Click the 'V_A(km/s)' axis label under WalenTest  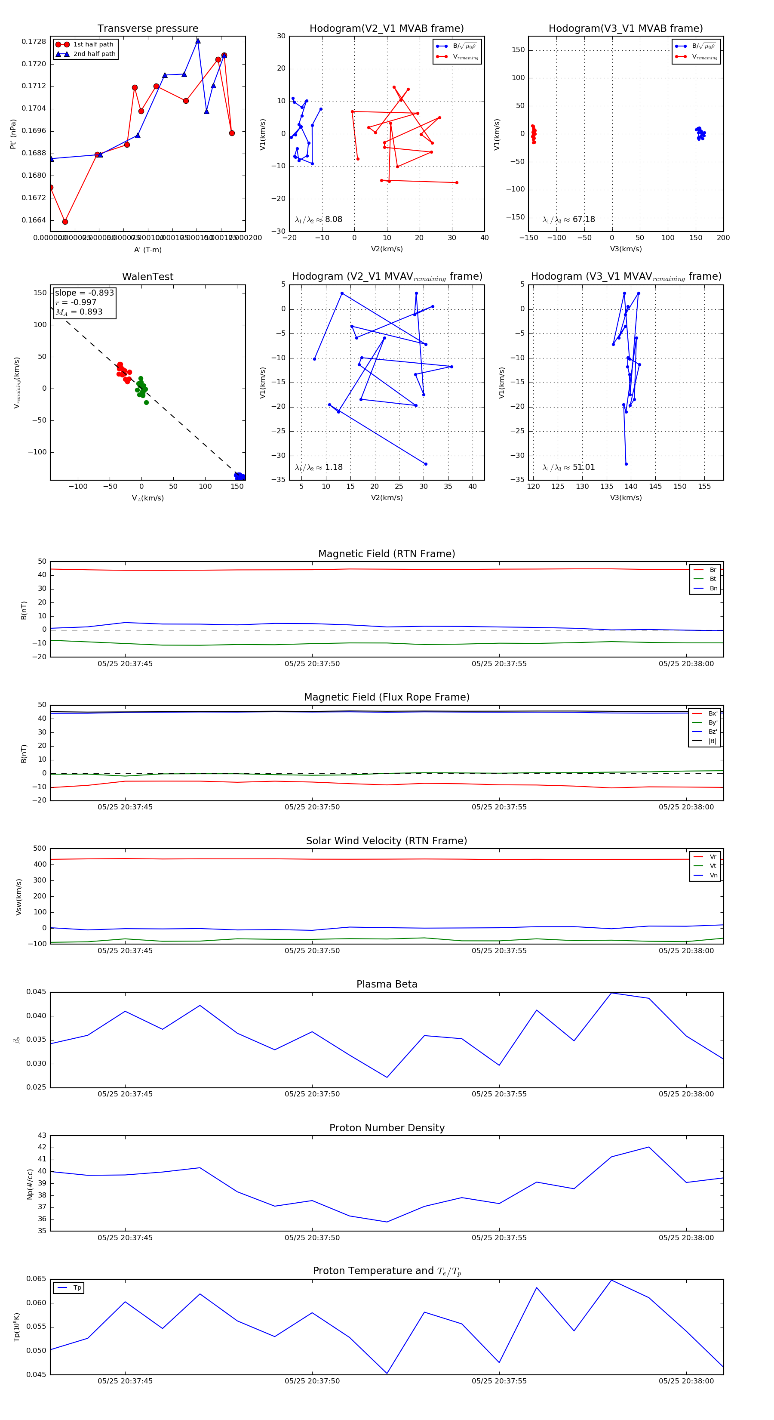point(147,498)
